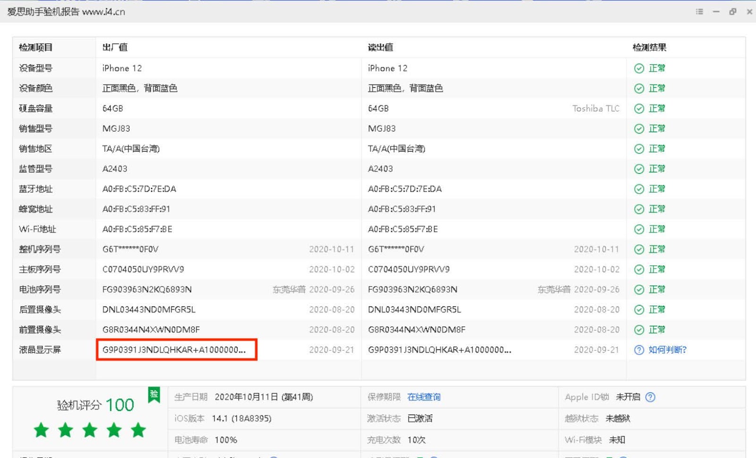This screenshot has width=756, height=458.
Task: Click help icon next to Apple ID锁
Action: click(650, 397)
